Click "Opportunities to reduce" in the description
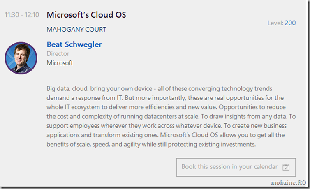This screenshot has height=189, width=310. (x=252, y=107)
